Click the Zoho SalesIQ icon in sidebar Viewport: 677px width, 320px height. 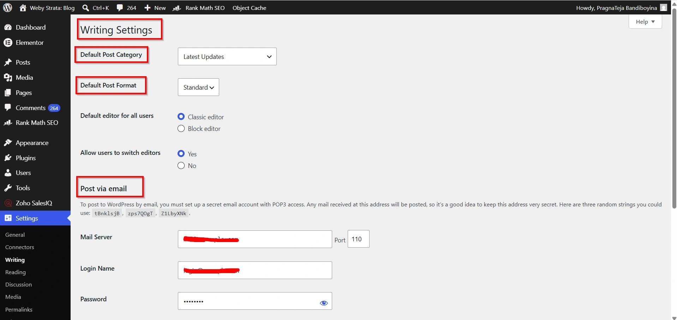point(8,203)
